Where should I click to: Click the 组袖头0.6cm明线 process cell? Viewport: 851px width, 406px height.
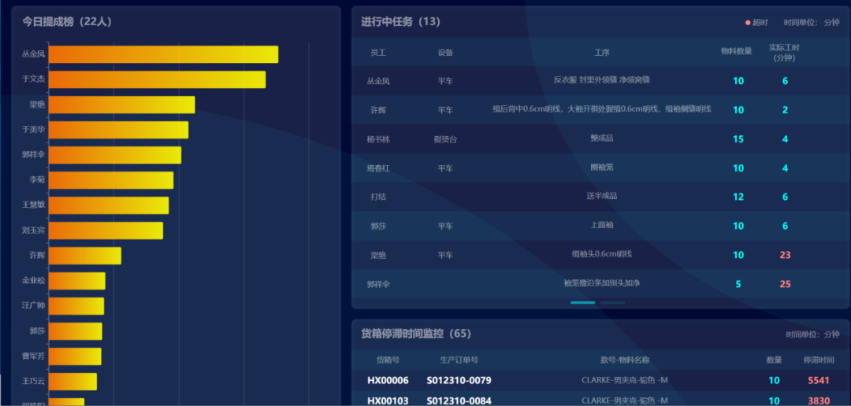(x=602, y=253)
